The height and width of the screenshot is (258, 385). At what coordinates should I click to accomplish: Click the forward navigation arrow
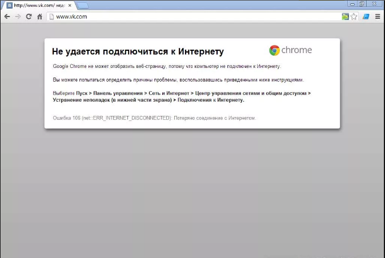click(x=18, y=17)
